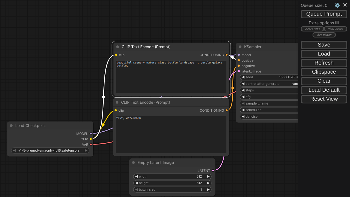The width and height of the screenshot is (350, 197).
Task: Click the latent_image input connector on KSampler
Action: click(239, 71)
